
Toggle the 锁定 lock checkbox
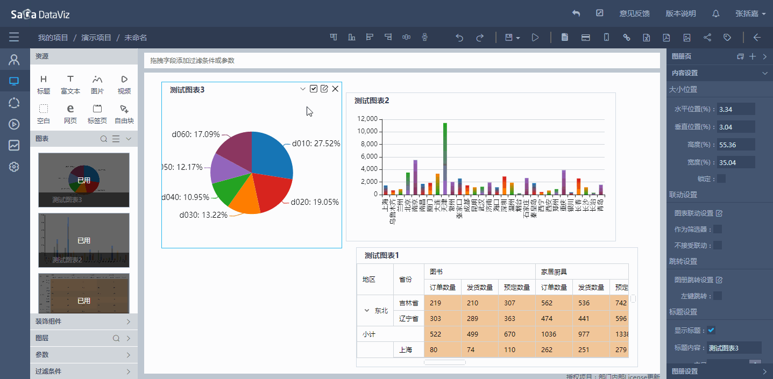pos(721,178)
